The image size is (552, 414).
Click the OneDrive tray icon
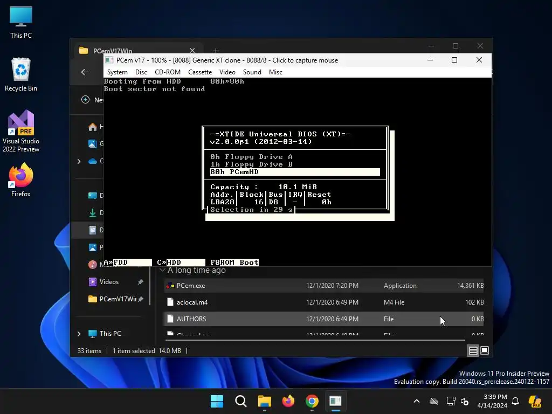[434, 401]
